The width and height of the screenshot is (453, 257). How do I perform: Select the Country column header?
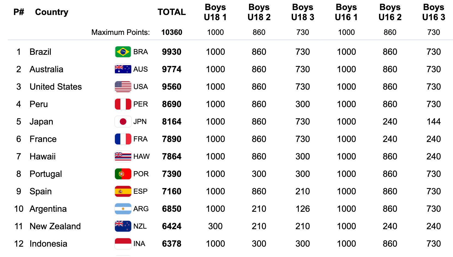52,12
